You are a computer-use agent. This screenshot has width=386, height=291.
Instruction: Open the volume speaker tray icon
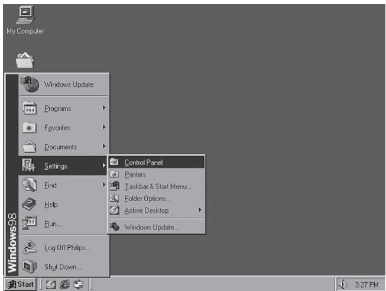point(343,285)
